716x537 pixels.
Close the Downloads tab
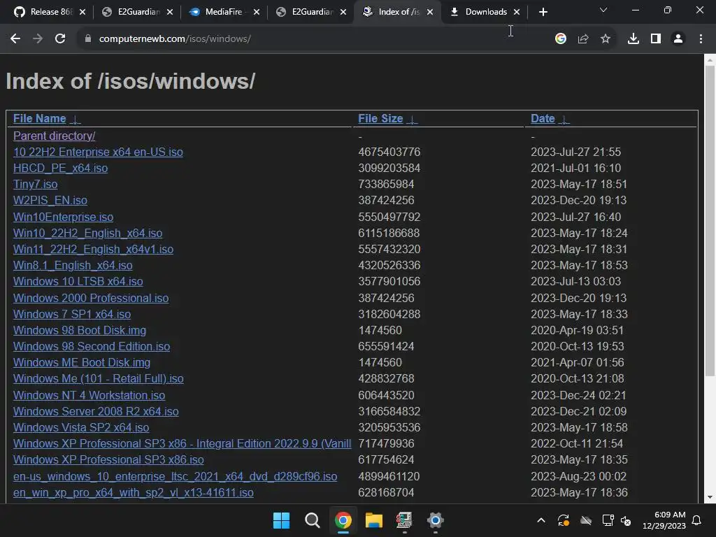(517, 12)
